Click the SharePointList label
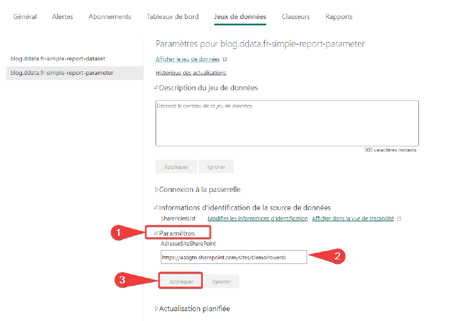This screenshot has height=321, width=461. click(178, 218)
